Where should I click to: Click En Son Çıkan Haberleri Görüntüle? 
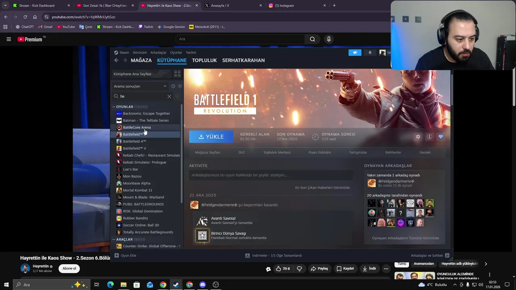pos(322,188)
